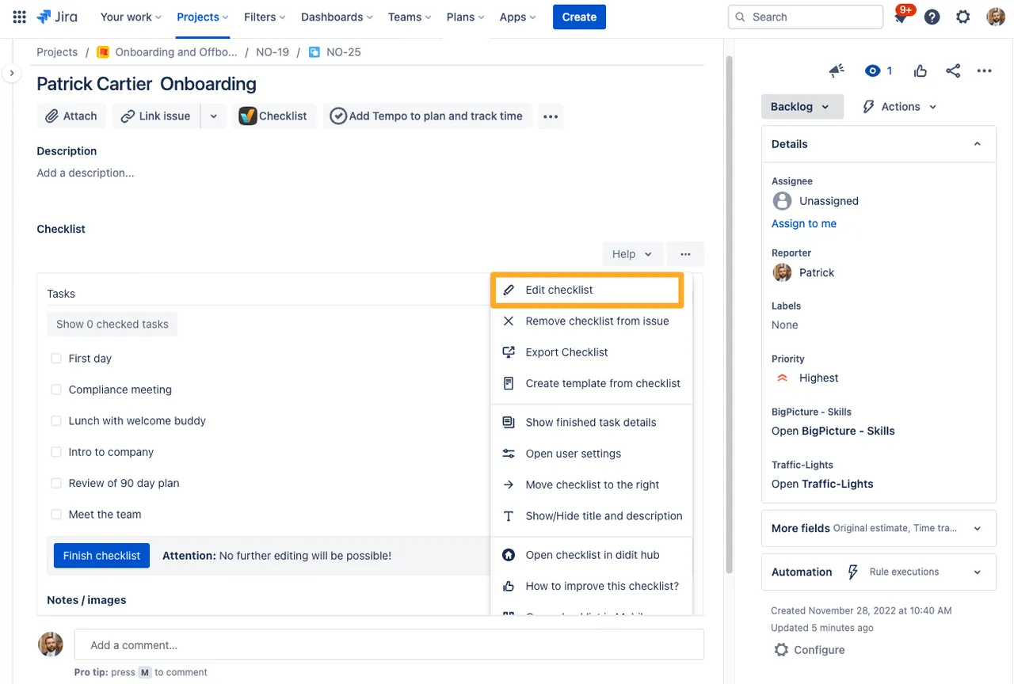Click the watch eye icon
Screen dimensions: 1014x684
pyautogui.click(x=872, y=71)
